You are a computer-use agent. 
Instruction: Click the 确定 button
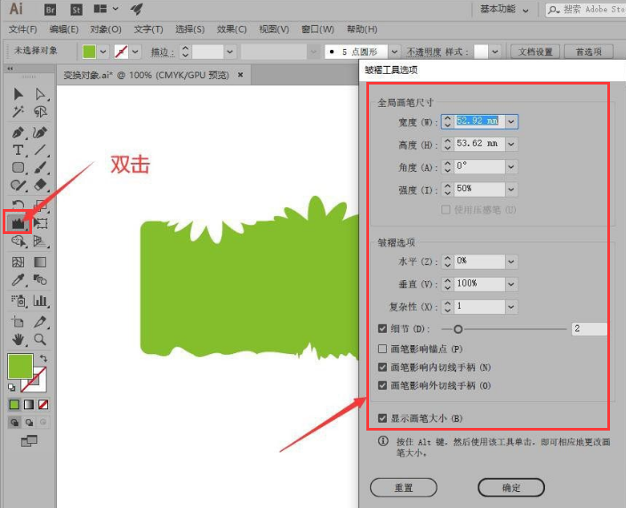(x=511, y=488)
